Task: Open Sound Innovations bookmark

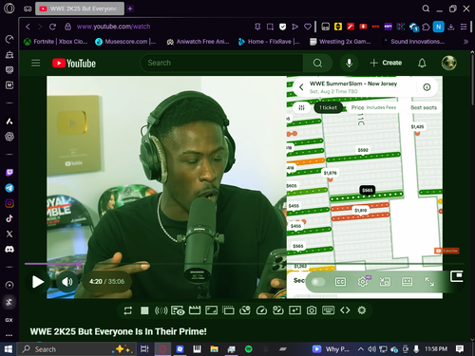Action: 413,42
